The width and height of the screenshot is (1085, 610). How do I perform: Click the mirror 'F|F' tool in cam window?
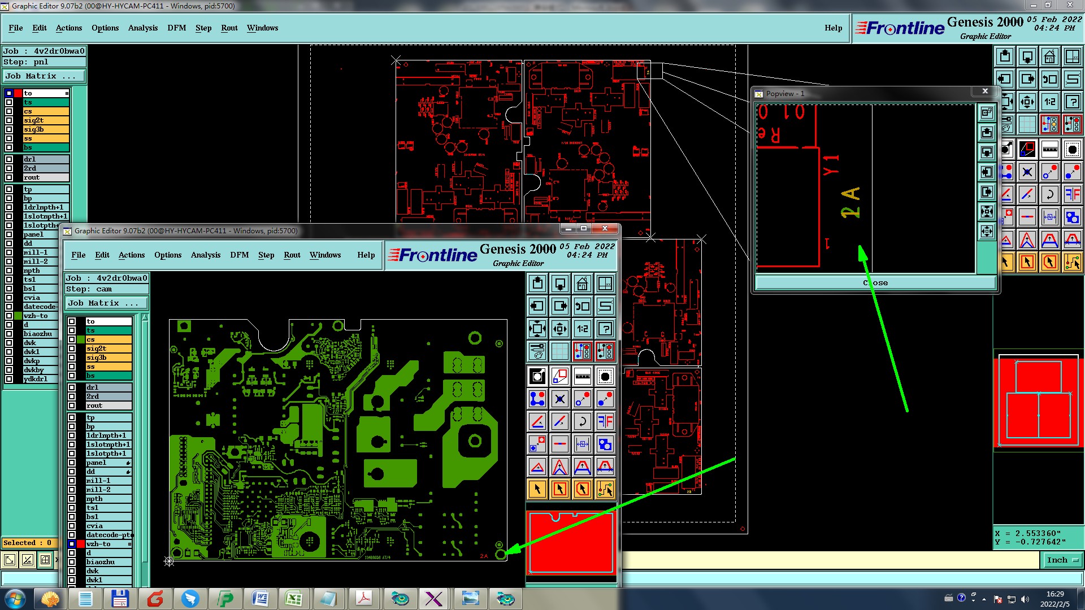605,421
